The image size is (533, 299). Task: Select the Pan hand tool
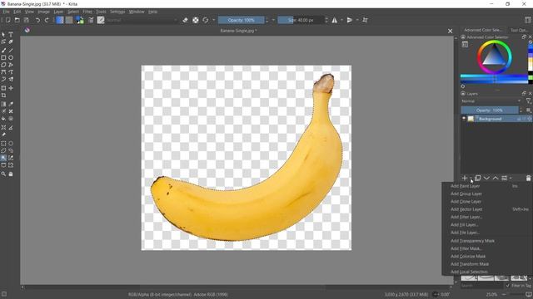(x=11, y=174)
